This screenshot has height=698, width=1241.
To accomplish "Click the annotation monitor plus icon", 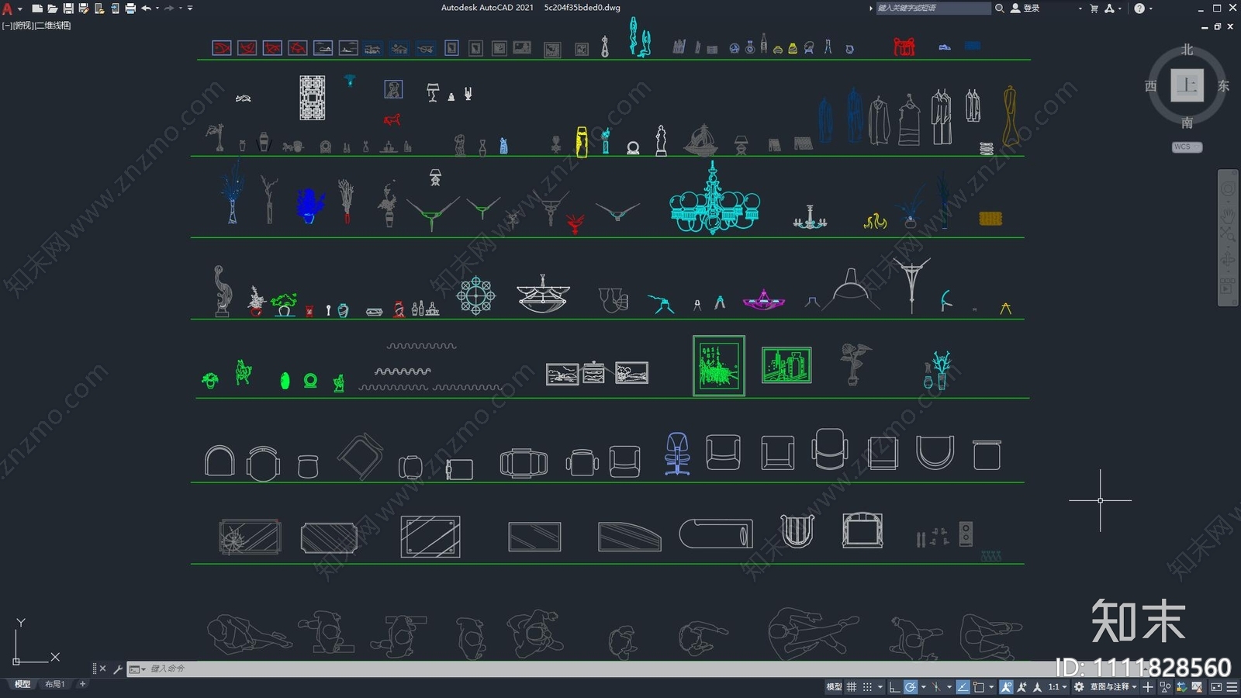I will point(1148,687).
